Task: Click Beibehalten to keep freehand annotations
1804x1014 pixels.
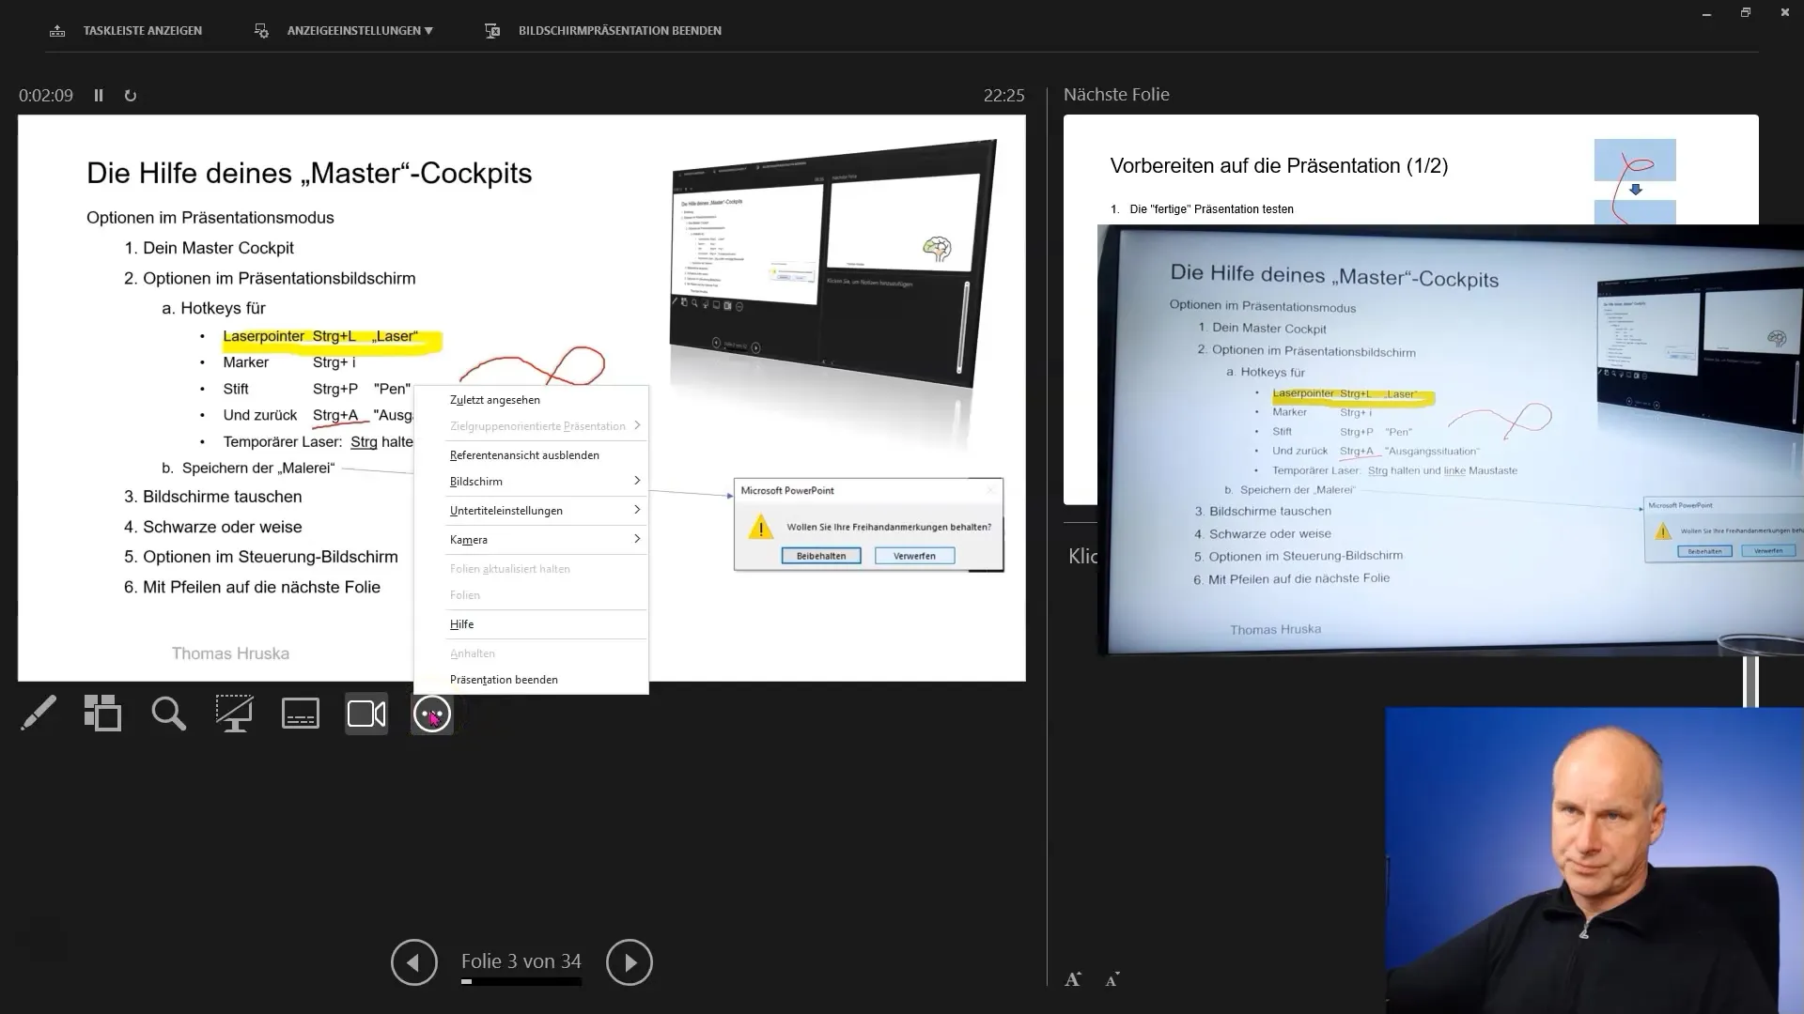Action: 820,555
